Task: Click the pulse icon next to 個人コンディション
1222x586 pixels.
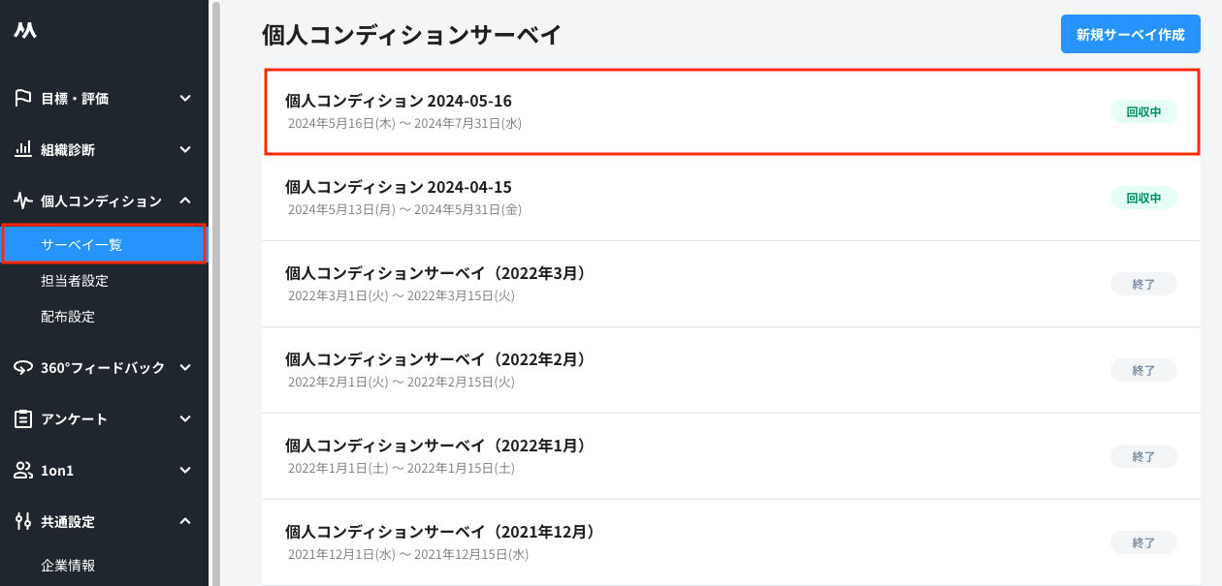Action: (x=21, y=200)
